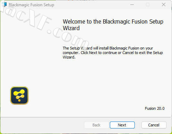Close the setup window with X
The image size is (172, 134).
(x=164, y=5)
